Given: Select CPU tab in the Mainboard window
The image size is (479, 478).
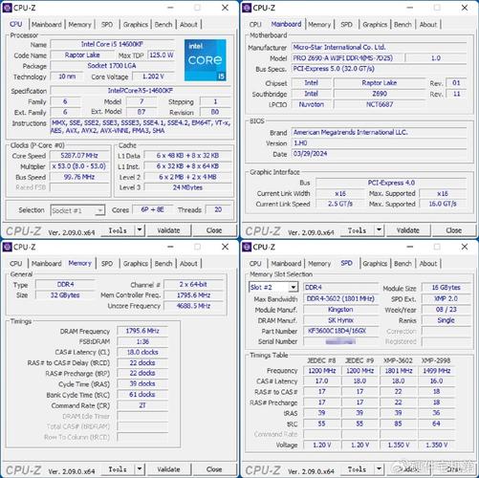Looking at the screenshot, I should click(255, 25).
